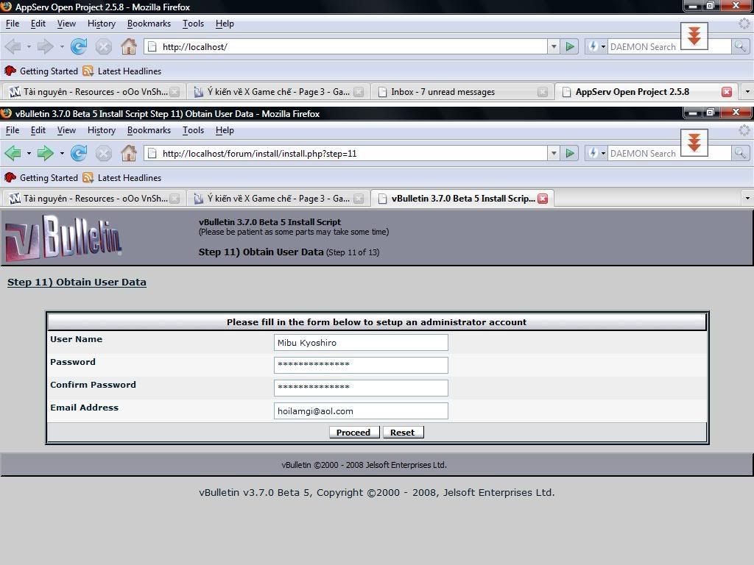Click page icon beside URL in vBulletin window
This screenshot has width=754, height=565.
pos(152,153)
